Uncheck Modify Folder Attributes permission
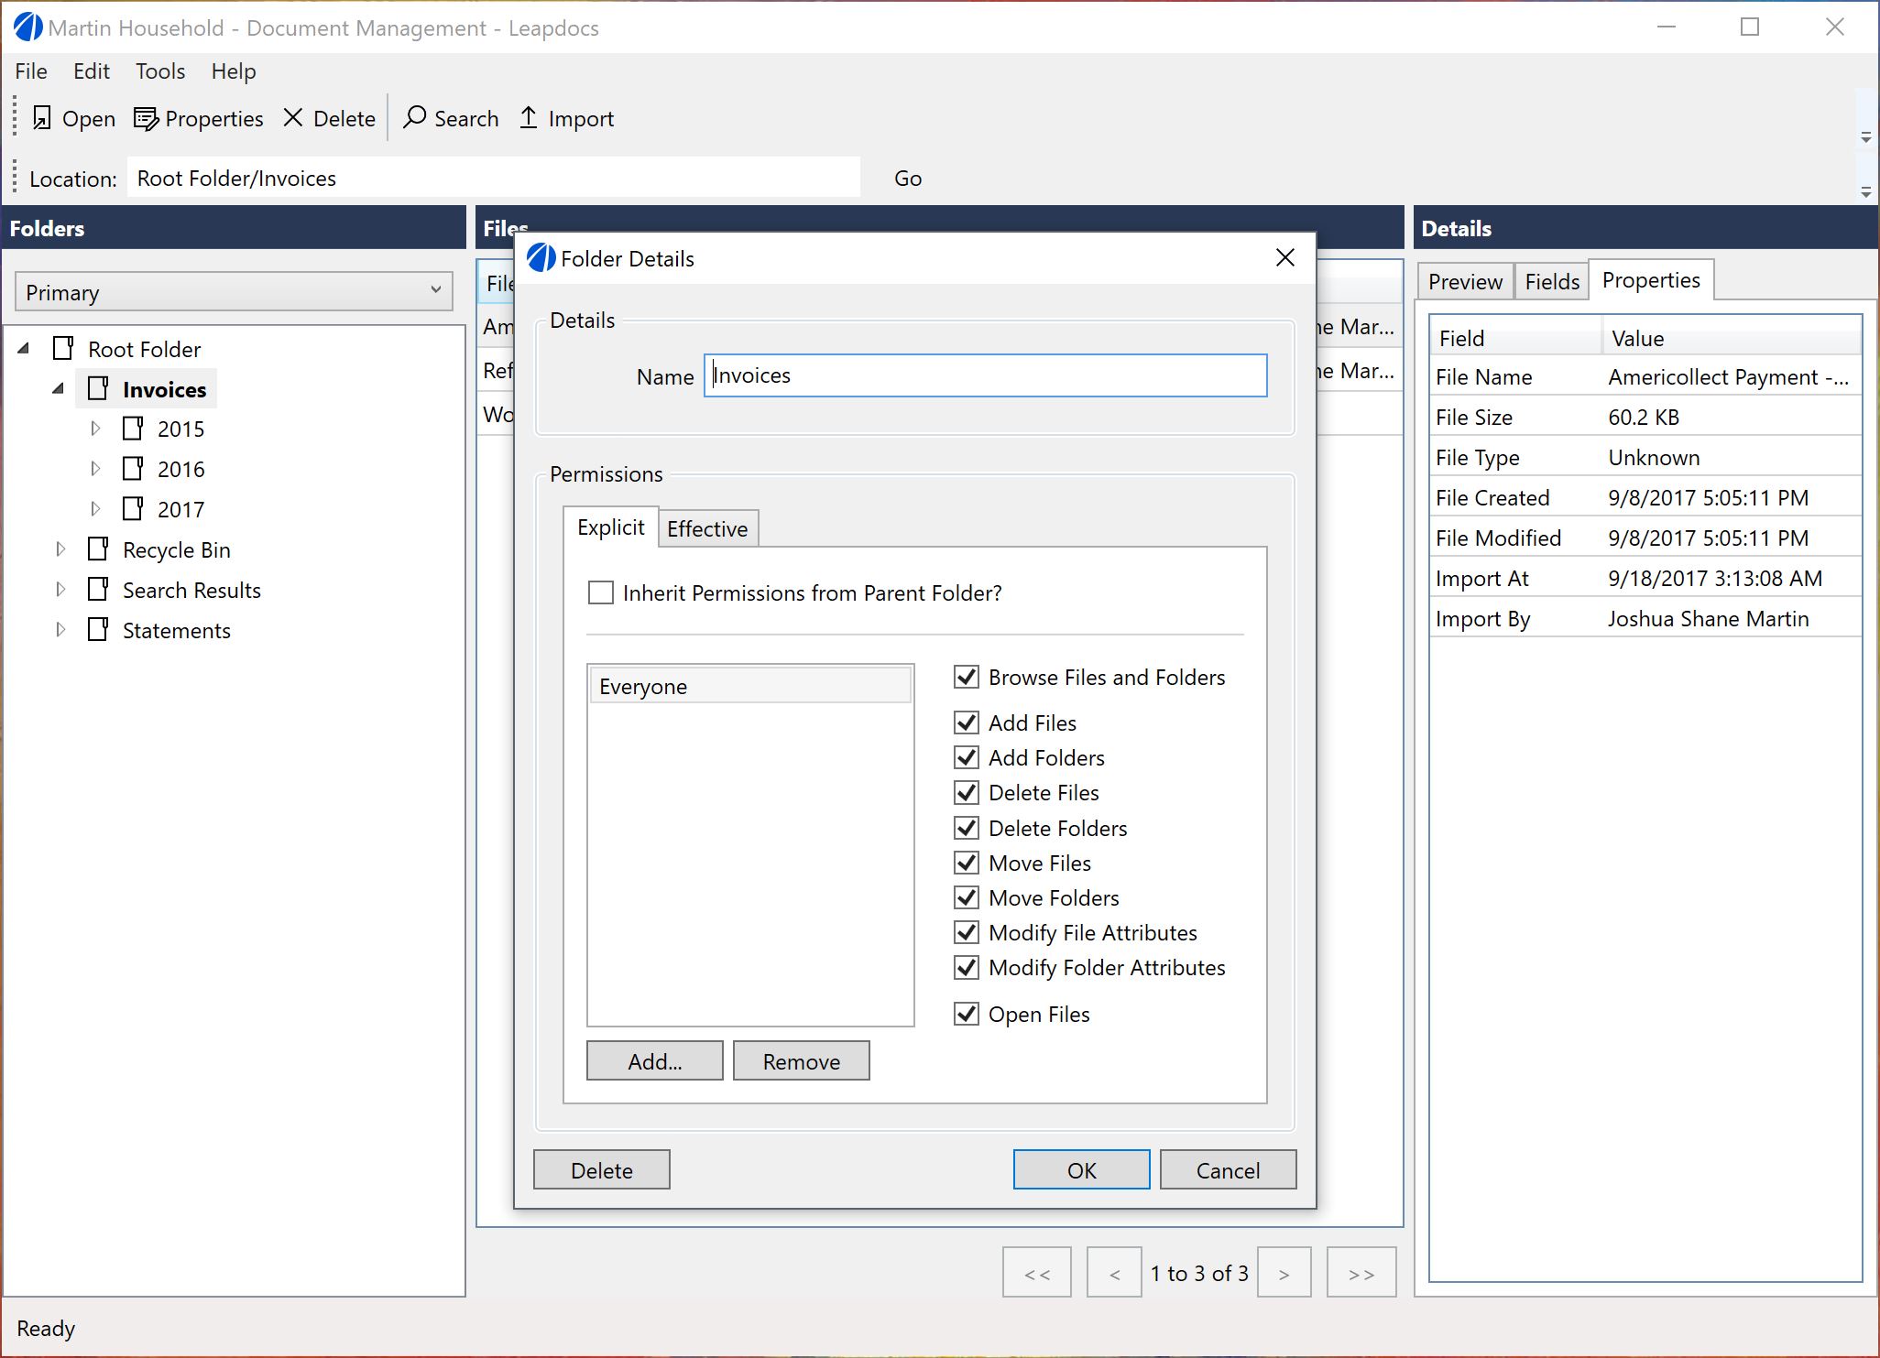1880x1358 pixels. tap(967, 968)
